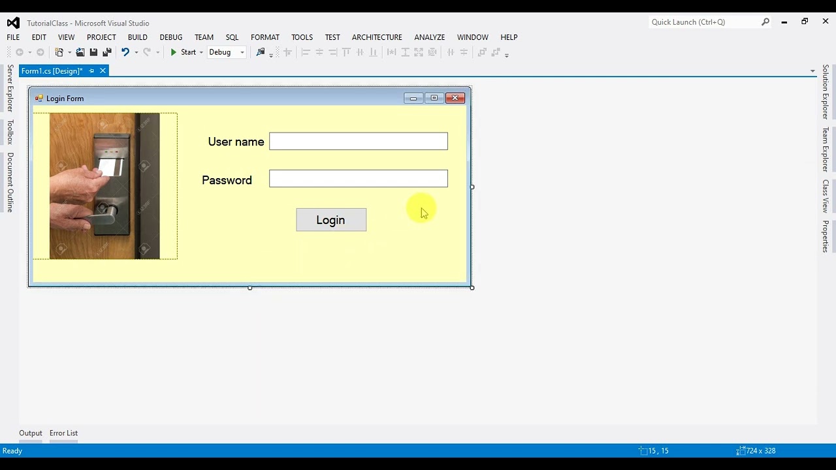This screenshot has height=470, width=836.
Task: Open the Redo history dropdown arrow
Action: (x=157, y=52)
